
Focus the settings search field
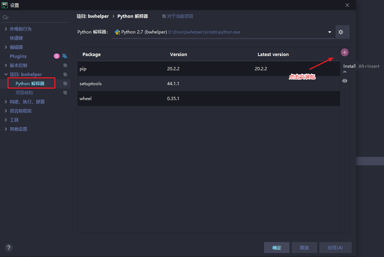point(36,17)
